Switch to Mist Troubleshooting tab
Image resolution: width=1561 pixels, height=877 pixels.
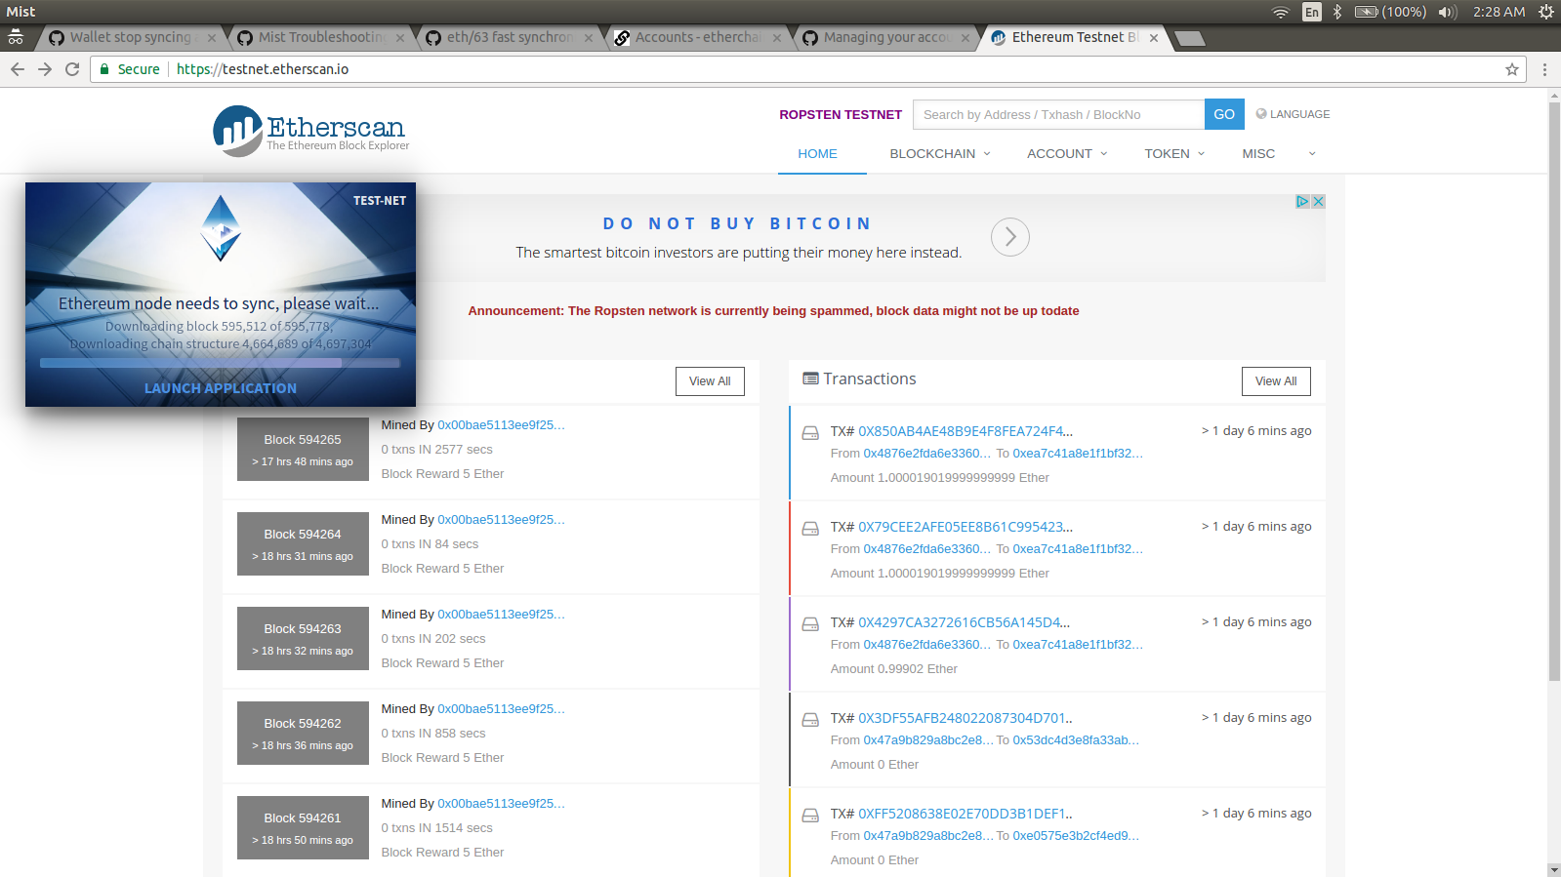coord(321,37)
